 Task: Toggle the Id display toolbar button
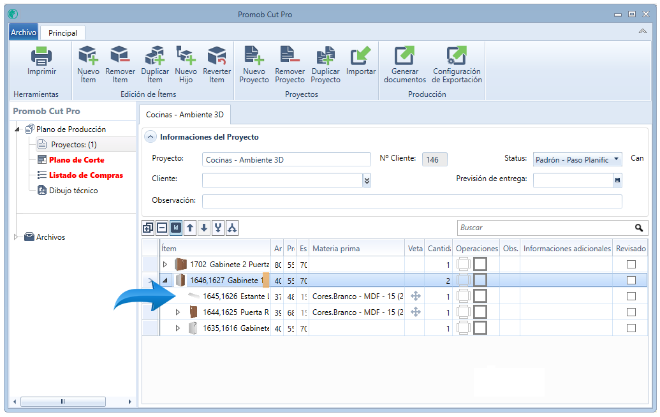click(x=176, y=228)
